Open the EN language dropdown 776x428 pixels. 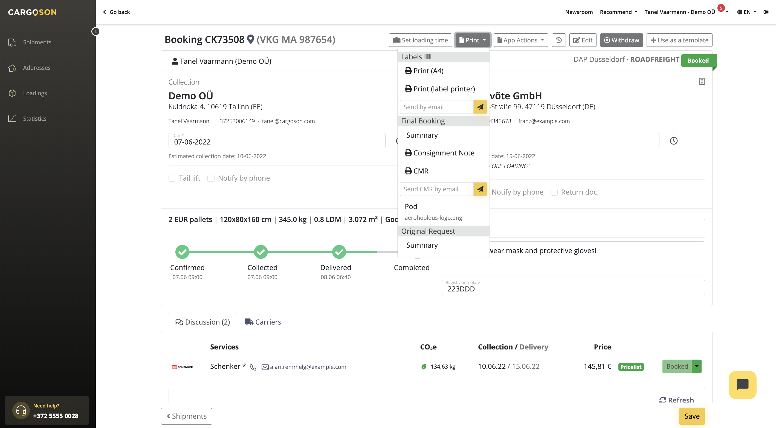747,12
